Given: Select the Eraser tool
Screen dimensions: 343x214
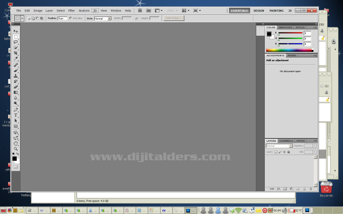Looking at the screenshot, I should click(16, 87).
